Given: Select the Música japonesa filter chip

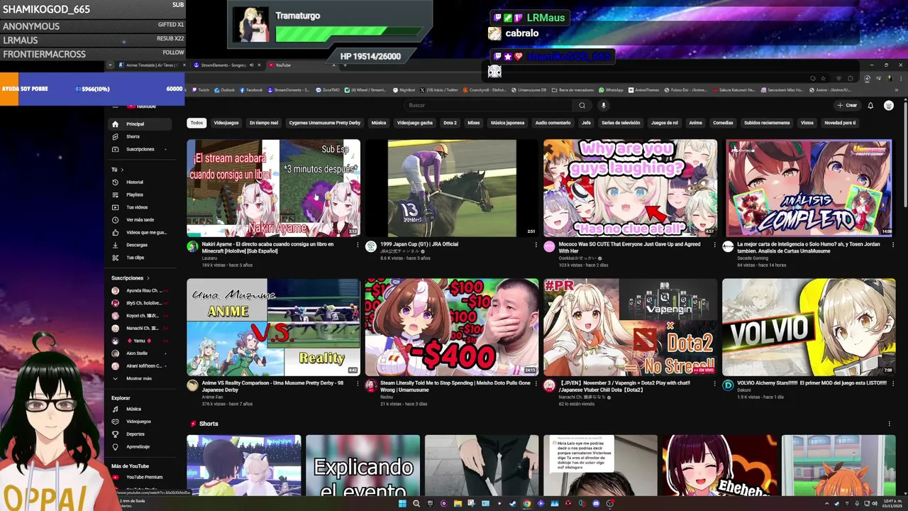Looking at the screenshot, I should point(508,123).
